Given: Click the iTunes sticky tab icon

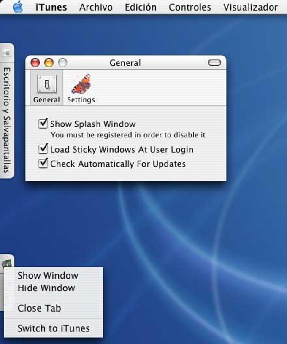Looking at the screenshot, I should (x=7, y=263).
